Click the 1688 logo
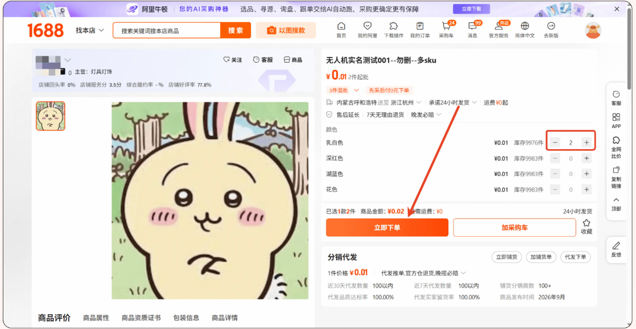Viewport: 636px width, 329px height. point(46,30)
